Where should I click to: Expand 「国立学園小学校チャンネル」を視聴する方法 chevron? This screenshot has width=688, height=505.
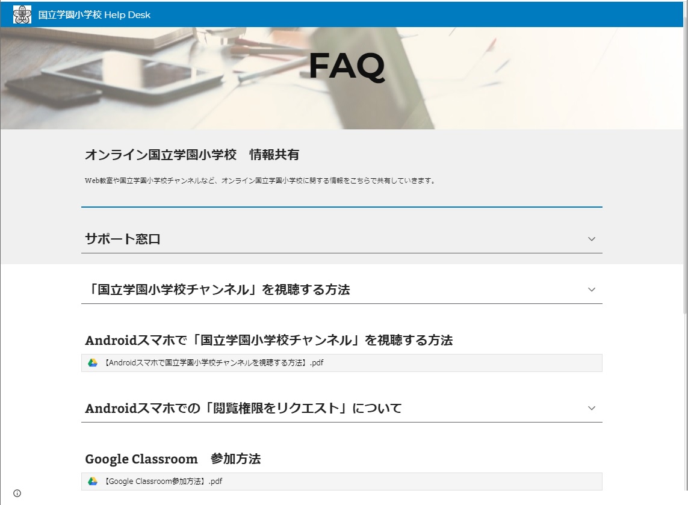[592, 290]
